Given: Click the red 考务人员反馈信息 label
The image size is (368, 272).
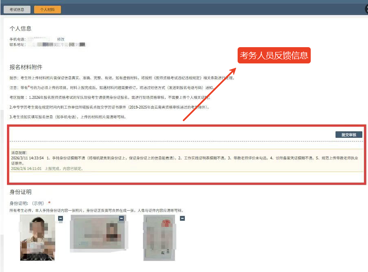Looking at the screenshot, I should [x=274, y=55].
